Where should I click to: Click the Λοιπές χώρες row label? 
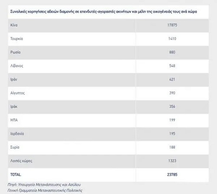(21, 161)
